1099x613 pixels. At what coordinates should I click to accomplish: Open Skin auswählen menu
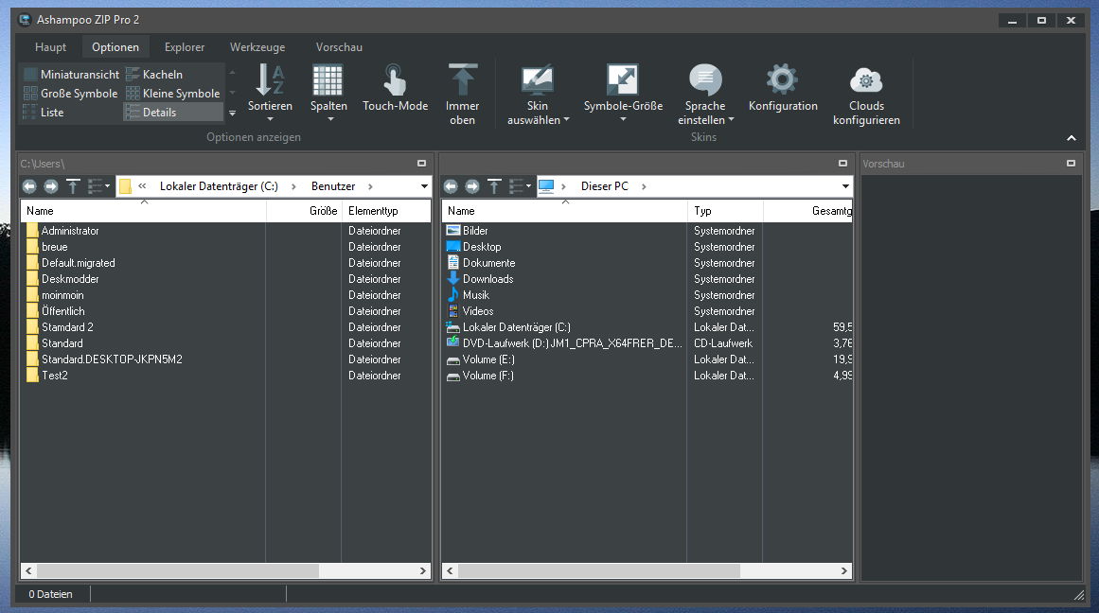coord(538,95)
